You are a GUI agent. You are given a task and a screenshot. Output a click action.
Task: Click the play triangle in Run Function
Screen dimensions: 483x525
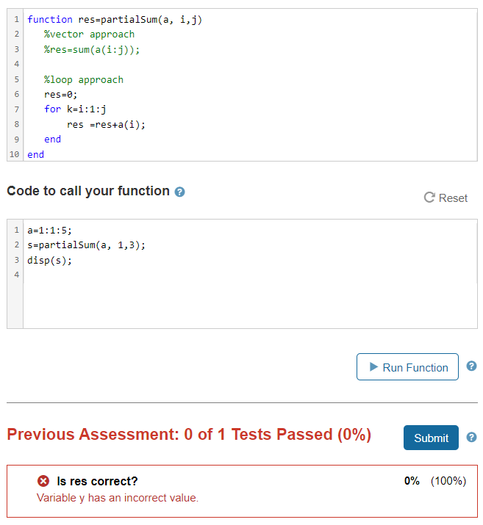[x=373, y=366]
